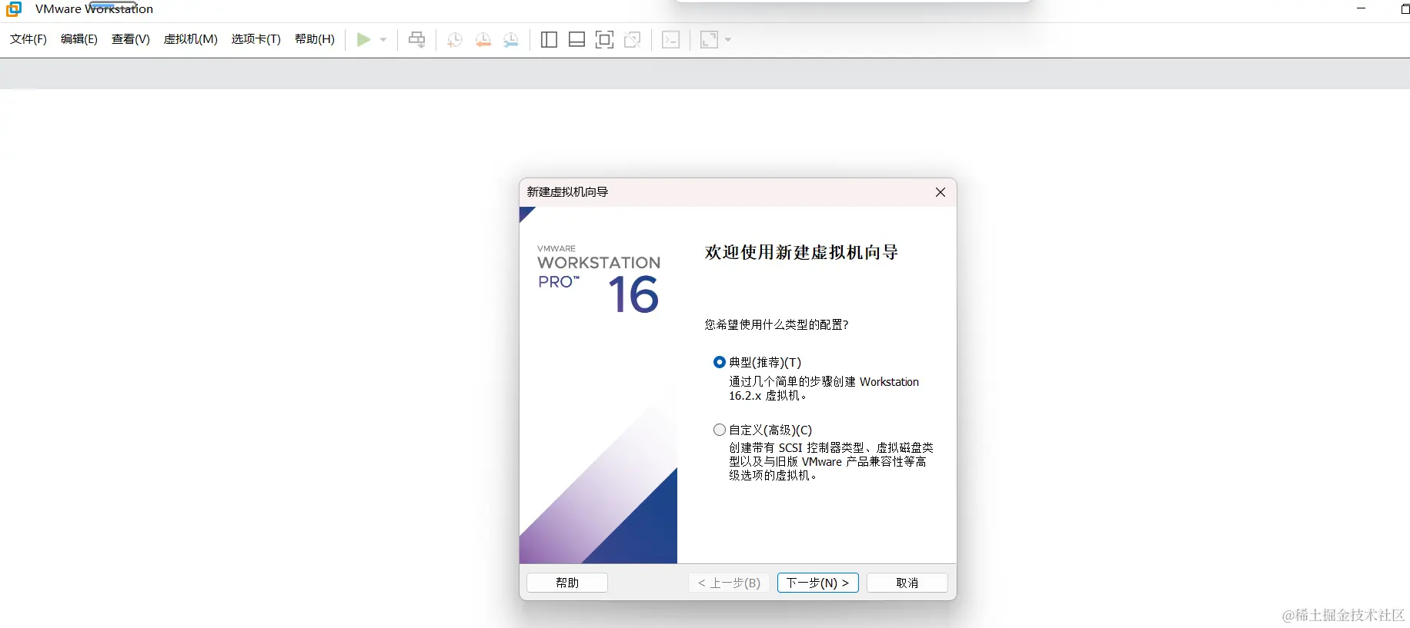Close the 新建虚拟机向导 dialog
Viewport: 1410px width, 628px height.
pos(941,192)
